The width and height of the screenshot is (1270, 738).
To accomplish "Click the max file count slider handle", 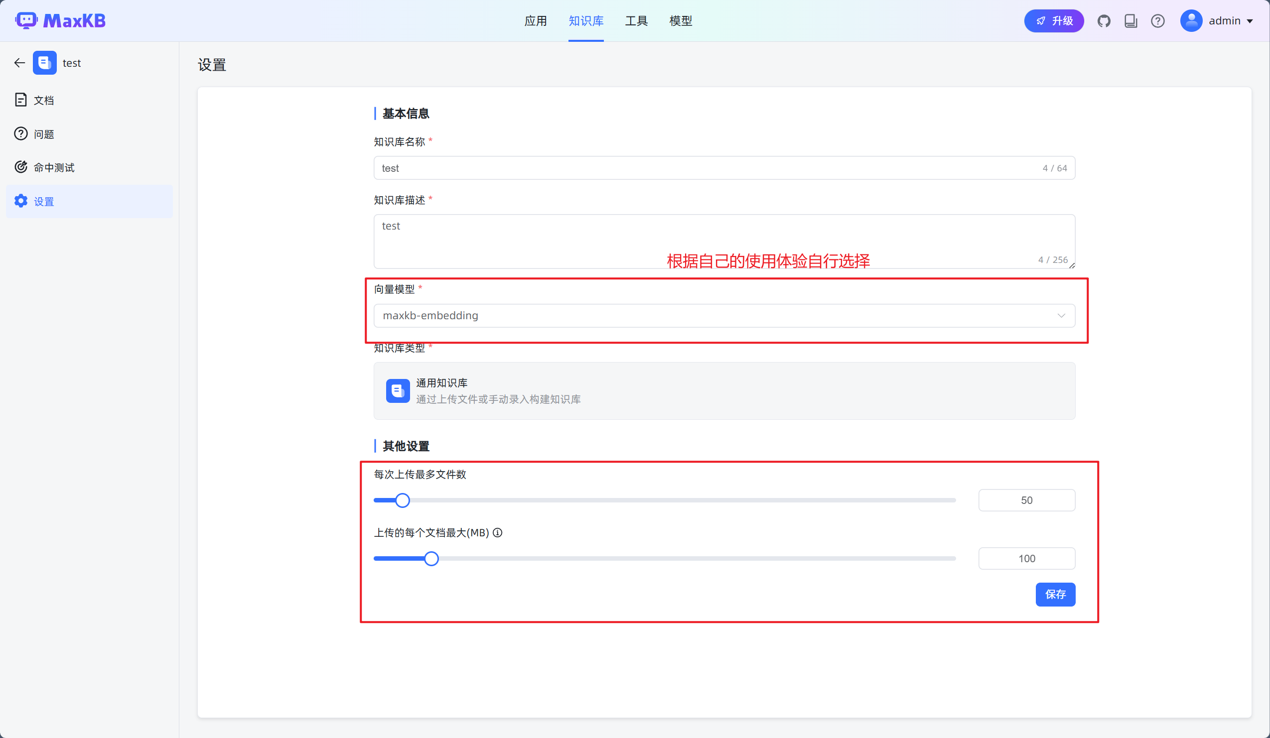I will (402, 500).
